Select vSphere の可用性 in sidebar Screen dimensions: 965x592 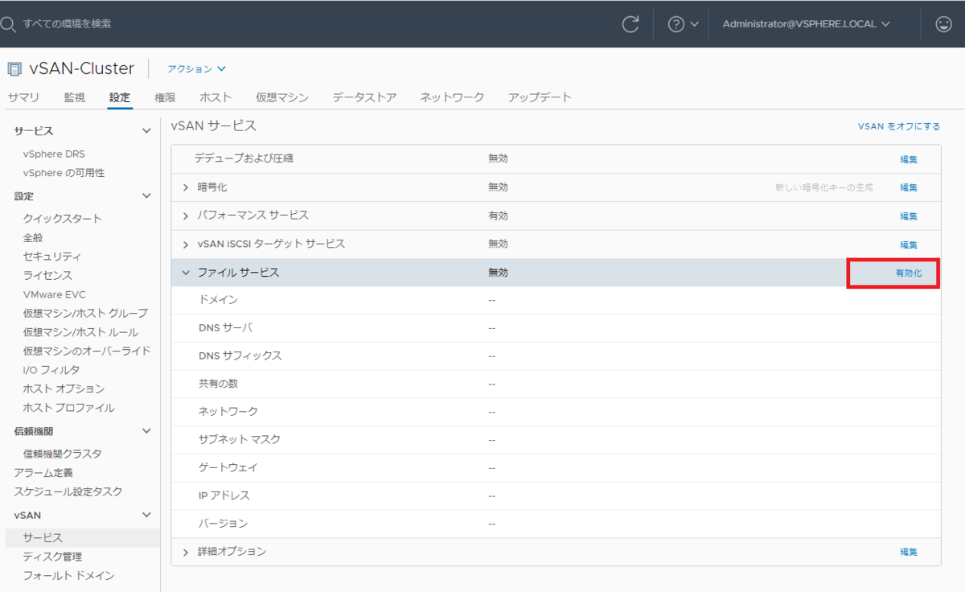[x=64, y=173]
